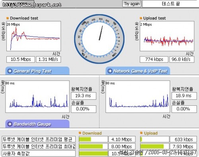The height and width of the screenshot is (157, 199).
Task: Click the speedometer gauge dial
Action: 99,39
